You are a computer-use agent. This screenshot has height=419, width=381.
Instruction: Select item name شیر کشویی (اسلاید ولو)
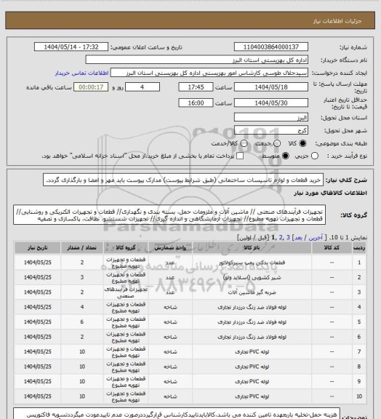(252, 278)
